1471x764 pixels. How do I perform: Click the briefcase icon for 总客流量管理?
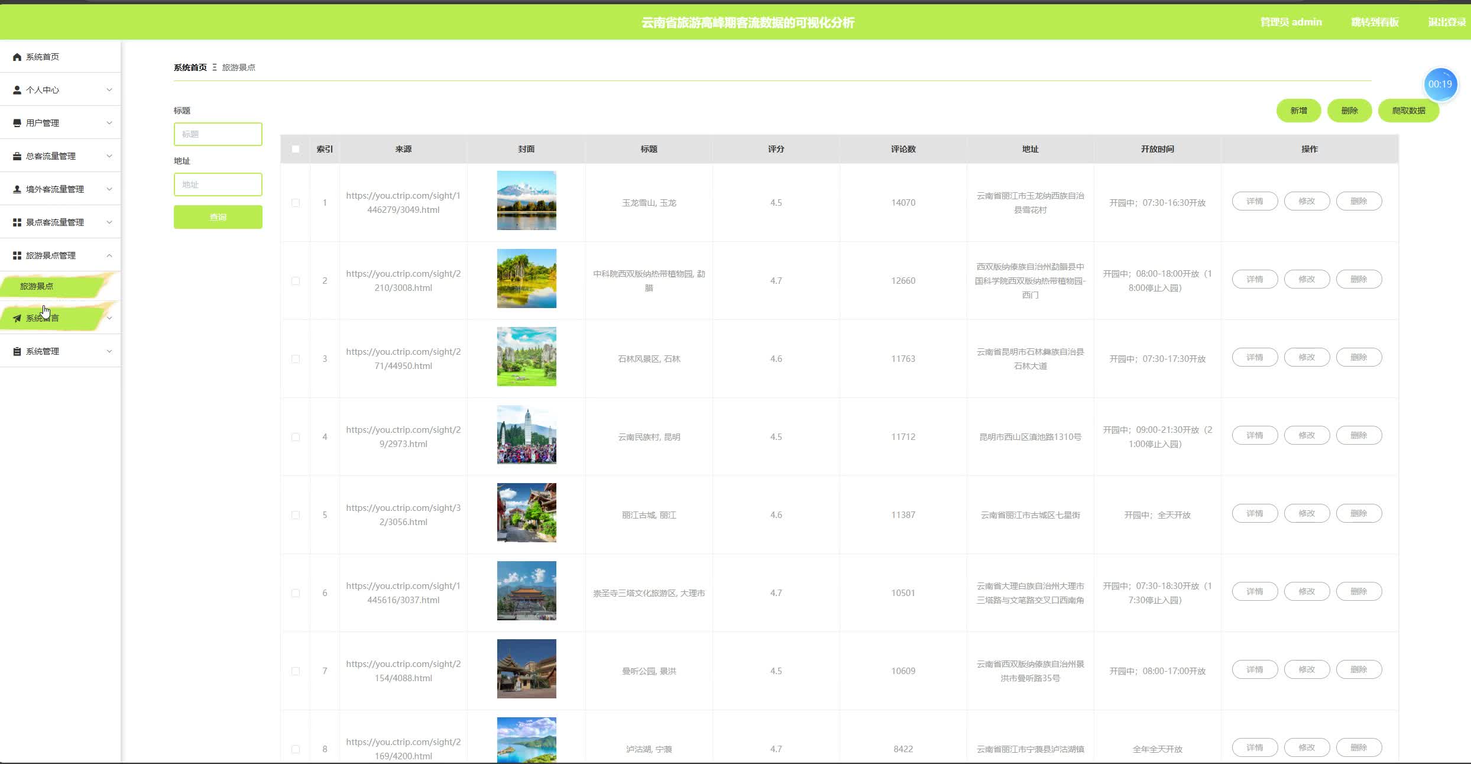pyautogui.click(x=17, y=156)
